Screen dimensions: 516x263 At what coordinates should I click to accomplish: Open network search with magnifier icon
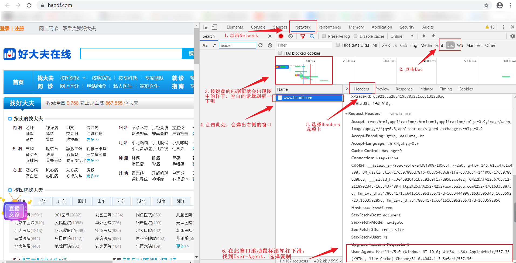(x=312, y=36)
